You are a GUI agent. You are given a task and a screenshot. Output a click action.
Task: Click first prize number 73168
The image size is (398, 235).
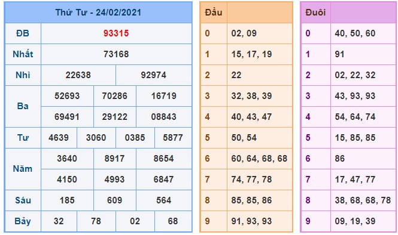[116, 54]
